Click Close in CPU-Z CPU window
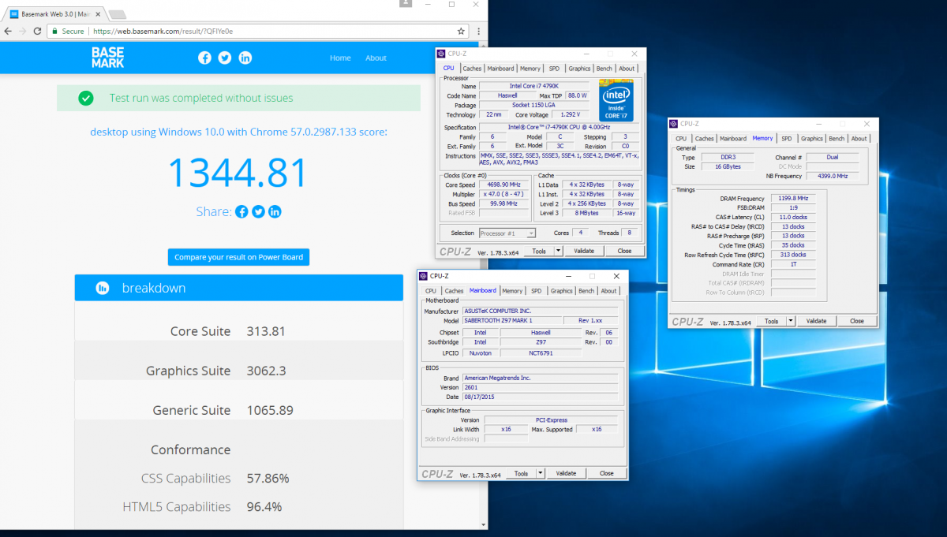 coord(624,251)
